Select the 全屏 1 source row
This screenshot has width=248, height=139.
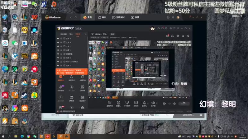tap(72, 50)
